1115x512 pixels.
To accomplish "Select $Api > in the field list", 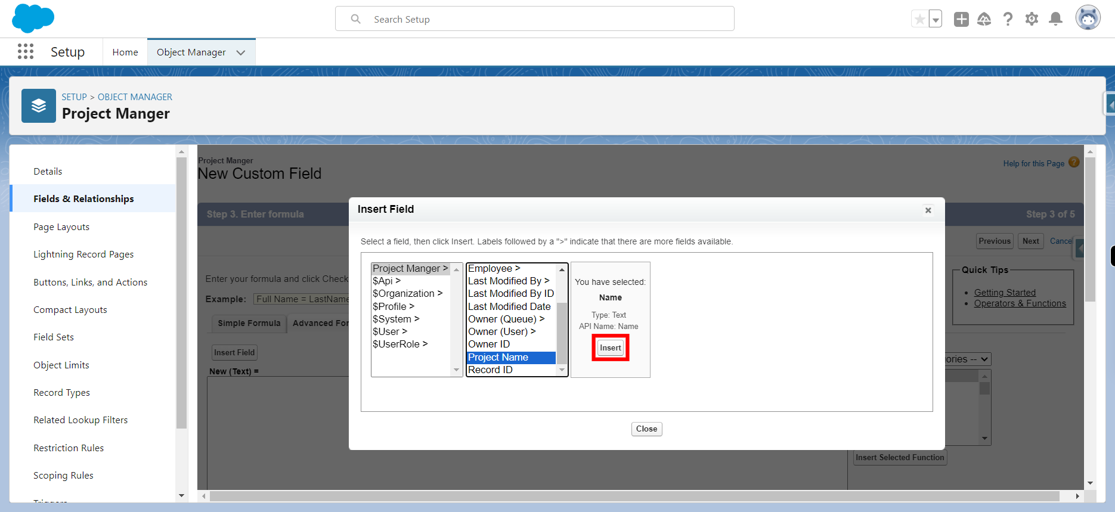I will click(411, 281).
